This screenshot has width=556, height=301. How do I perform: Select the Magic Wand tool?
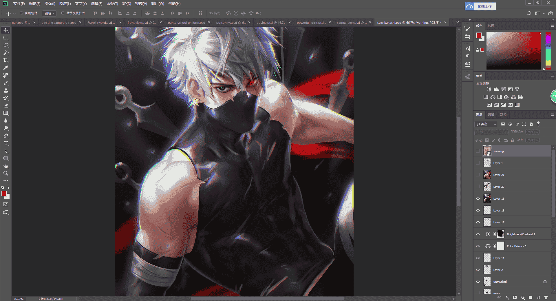pyautogui.click(x=6, y=53)
